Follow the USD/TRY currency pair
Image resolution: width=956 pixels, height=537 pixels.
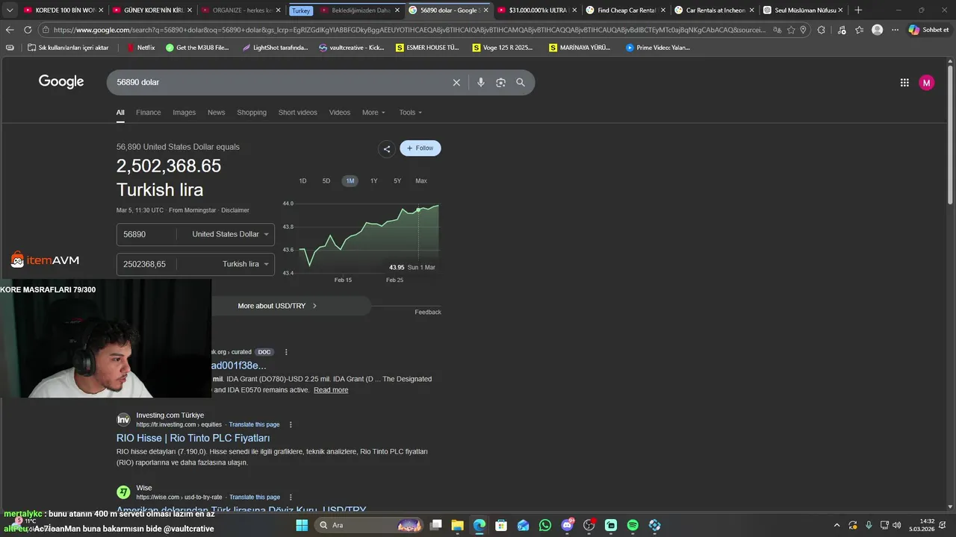[420, 148]
